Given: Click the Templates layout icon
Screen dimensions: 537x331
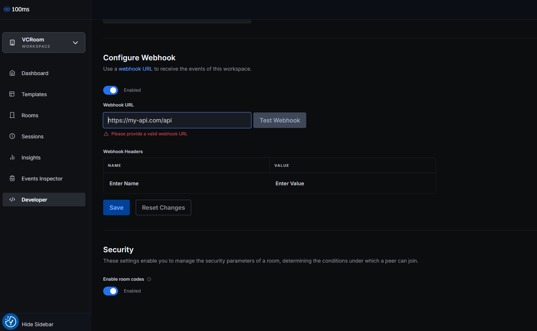Looking at the screenshot, I should 12,94.
